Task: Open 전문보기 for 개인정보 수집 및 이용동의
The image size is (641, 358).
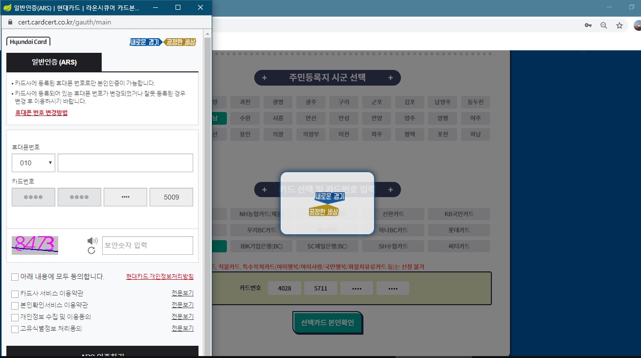Action: [x=182, y=316]
